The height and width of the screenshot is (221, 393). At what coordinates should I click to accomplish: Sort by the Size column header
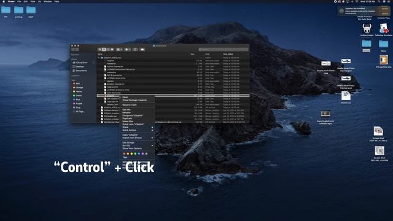[192, 54]
